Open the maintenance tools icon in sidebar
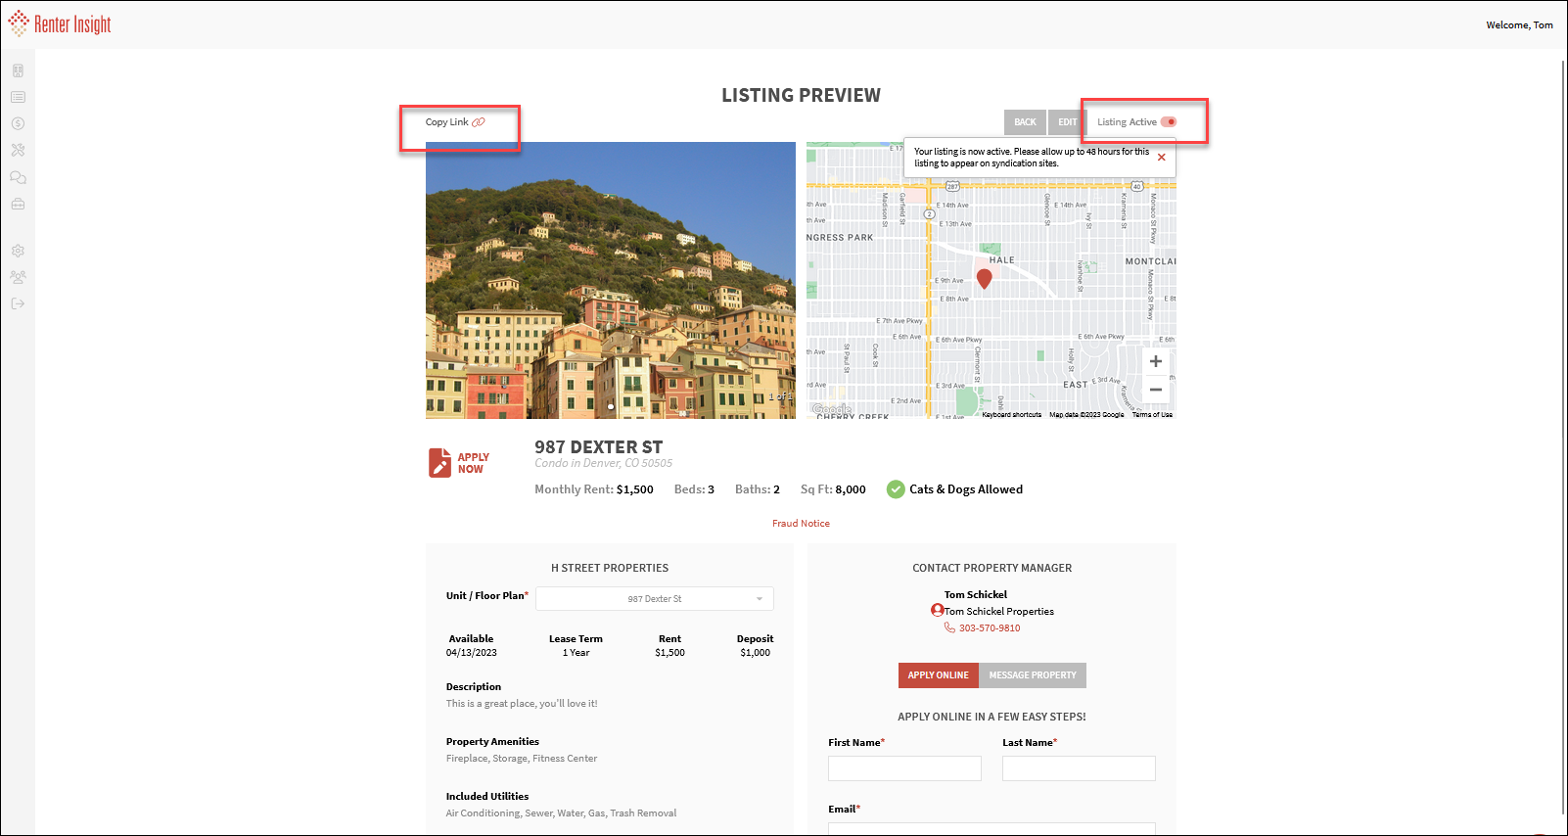The height and width of the screenshot is (836, 1568). 18,150
